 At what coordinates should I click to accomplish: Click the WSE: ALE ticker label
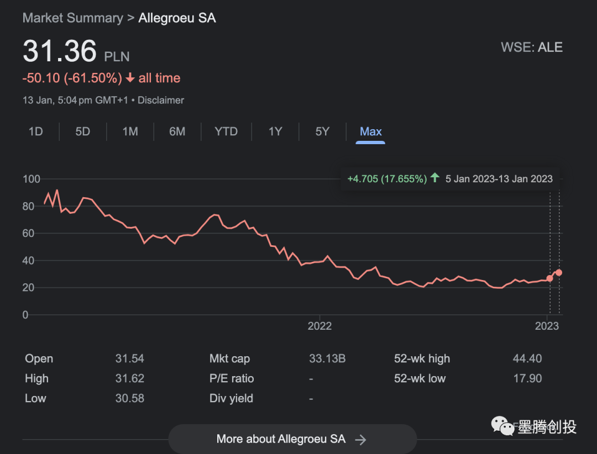[x=531, y=47]
